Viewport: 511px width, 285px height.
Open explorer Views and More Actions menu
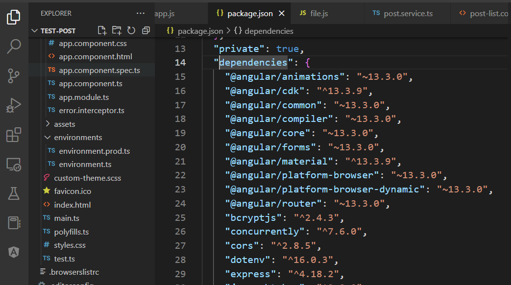coord(141,13)
